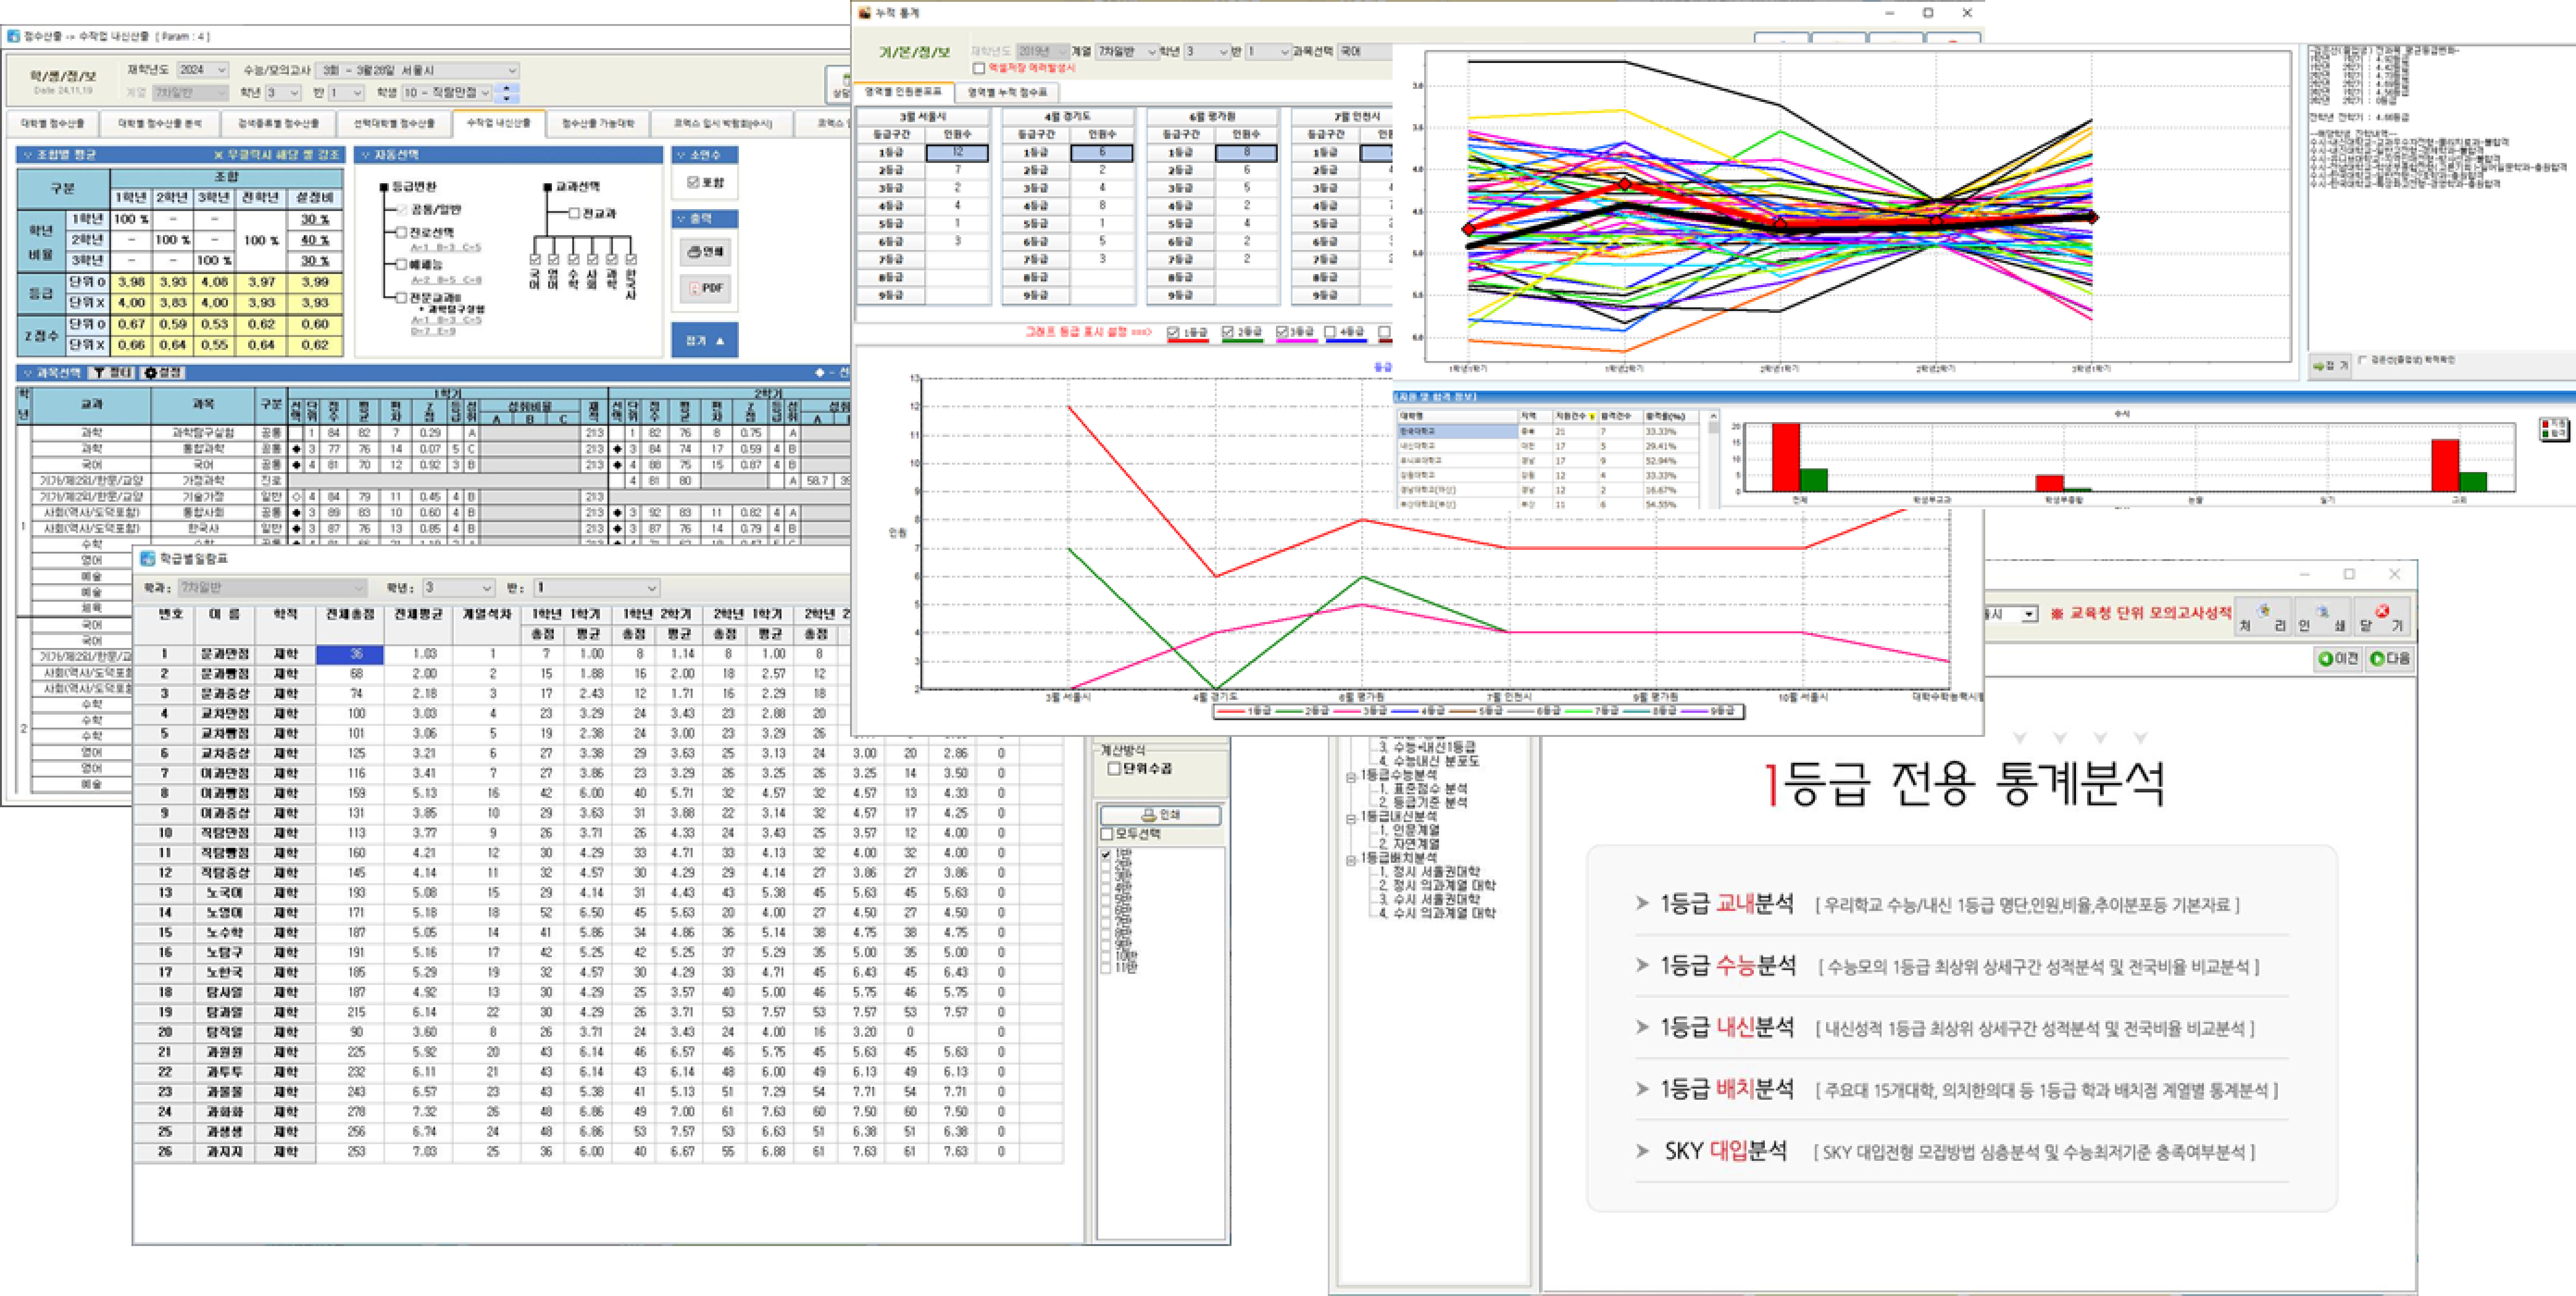Click the 처리 toolbar icon in 1등급 window
Screen dimensions: 2576x1296
pos(2263,617)
